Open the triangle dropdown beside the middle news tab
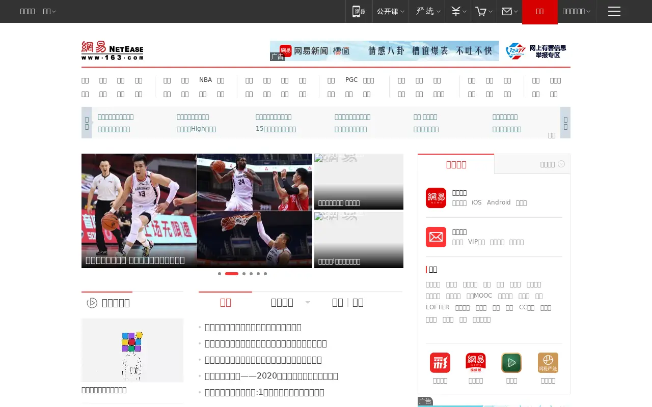This screenshot has height=407, width=652. coord(308,303)
